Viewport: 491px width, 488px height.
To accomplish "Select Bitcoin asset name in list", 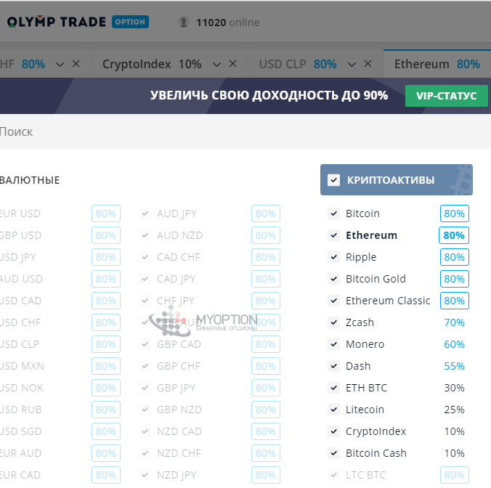I will tap(362, 213).
